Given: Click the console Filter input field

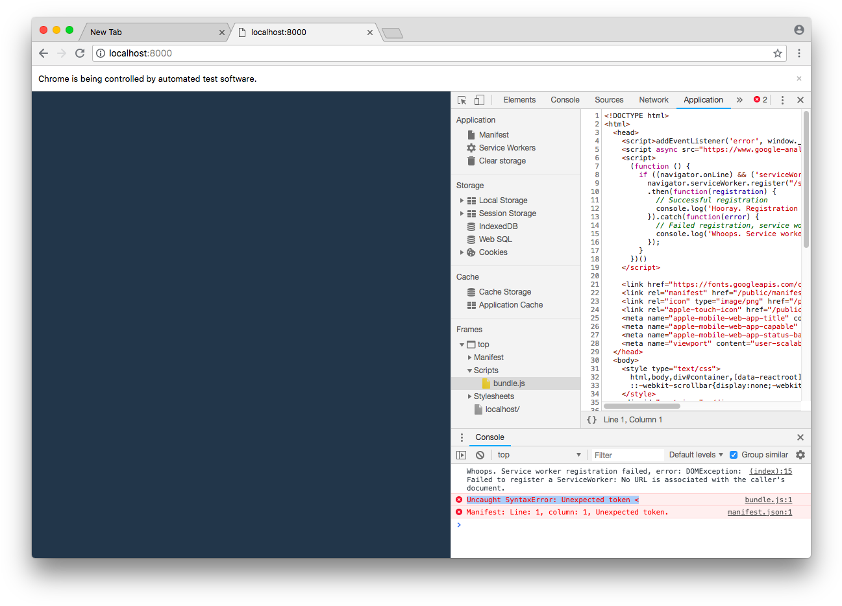Looking at the screenshot, I should click(x=626, y=454).
